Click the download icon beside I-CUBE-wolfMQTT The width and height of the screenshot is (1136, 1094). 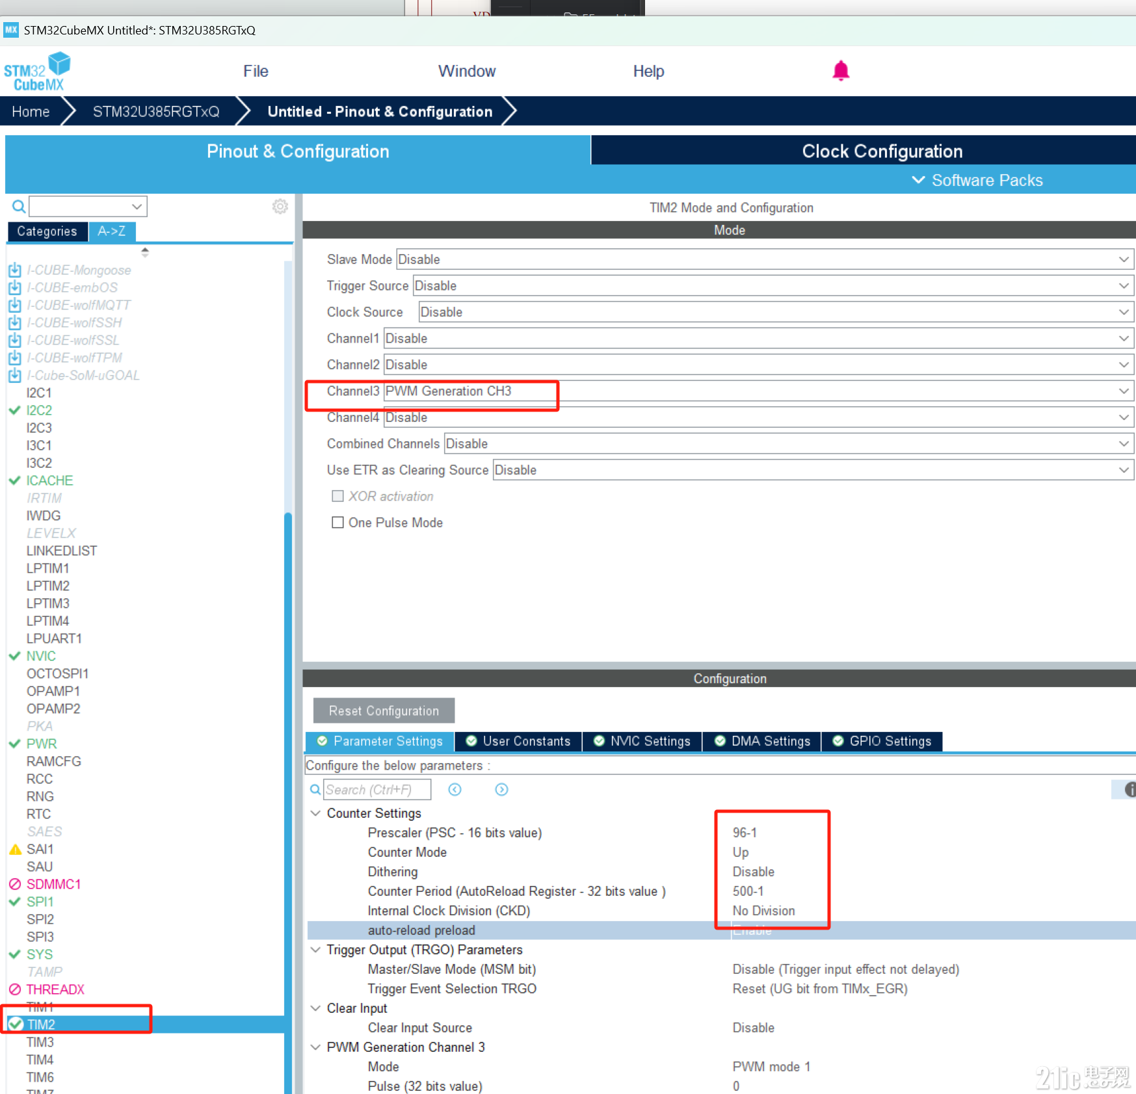[x=15, y=305]
